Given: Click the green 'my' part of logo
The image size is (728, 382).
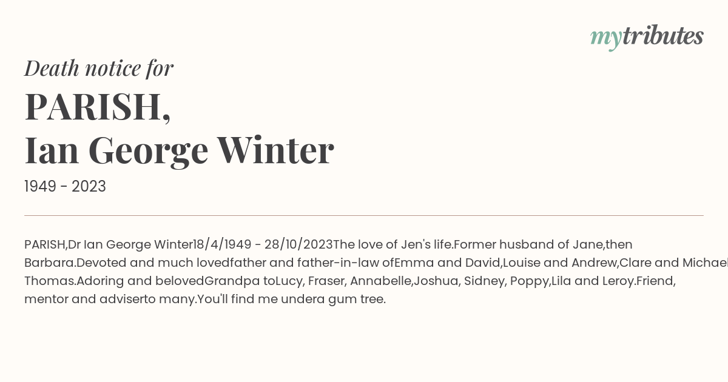Looking at the screenshot, I should [x=606, y=39].
